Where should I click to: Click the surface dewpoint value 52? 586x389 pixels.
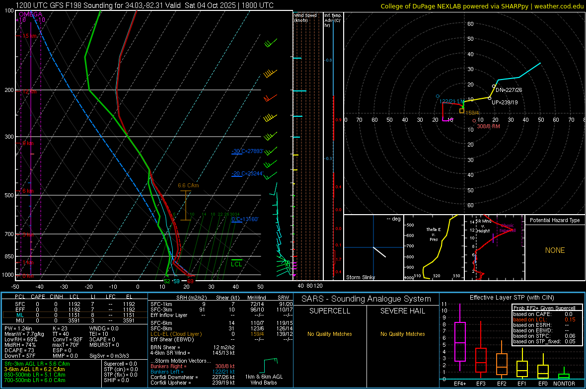167,281
